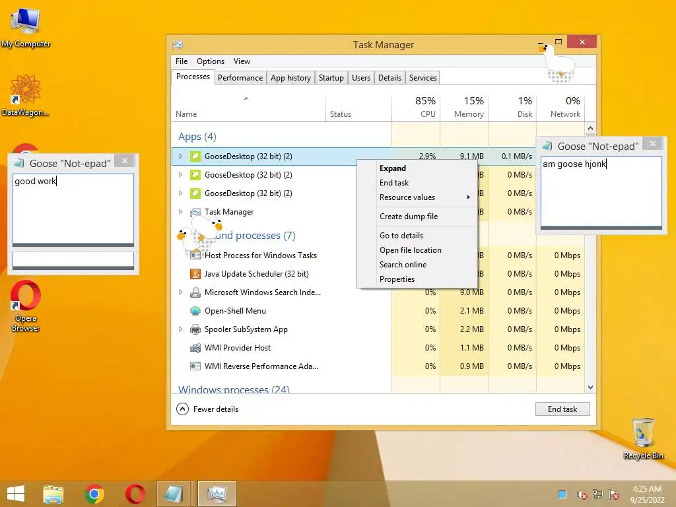This screenshot has height=507, width=676.
Task: Click Microsoft Windows Search Indexer icon
Action: pos(195,292)
